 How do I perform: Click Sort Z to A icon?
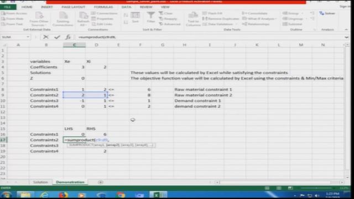tap(126, 22)
